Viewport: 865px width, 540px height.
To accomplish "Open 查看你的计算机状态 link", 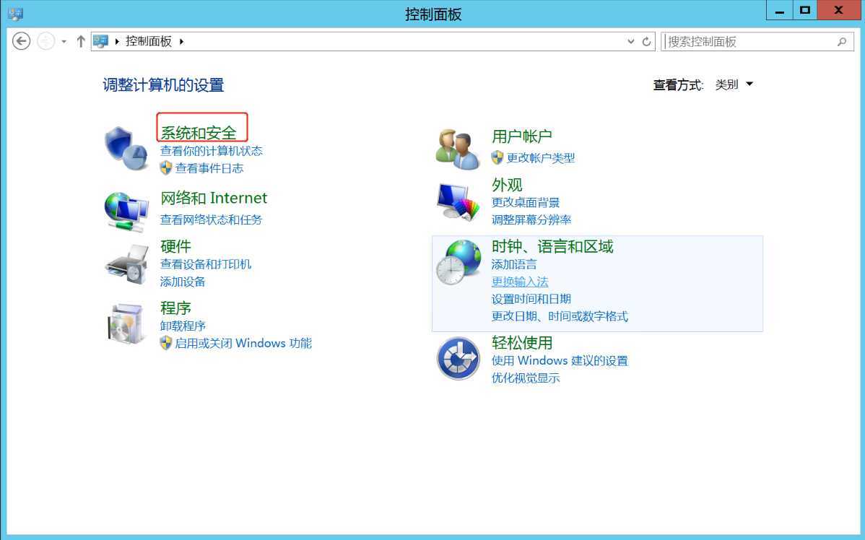I will coord(212,151).
